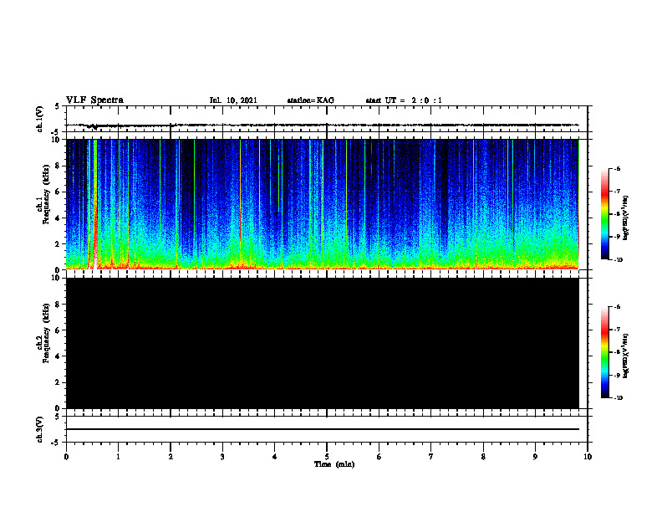Click time axis tick label "7"
Screen dimensions: 662x512
click(x=431, y=457)
